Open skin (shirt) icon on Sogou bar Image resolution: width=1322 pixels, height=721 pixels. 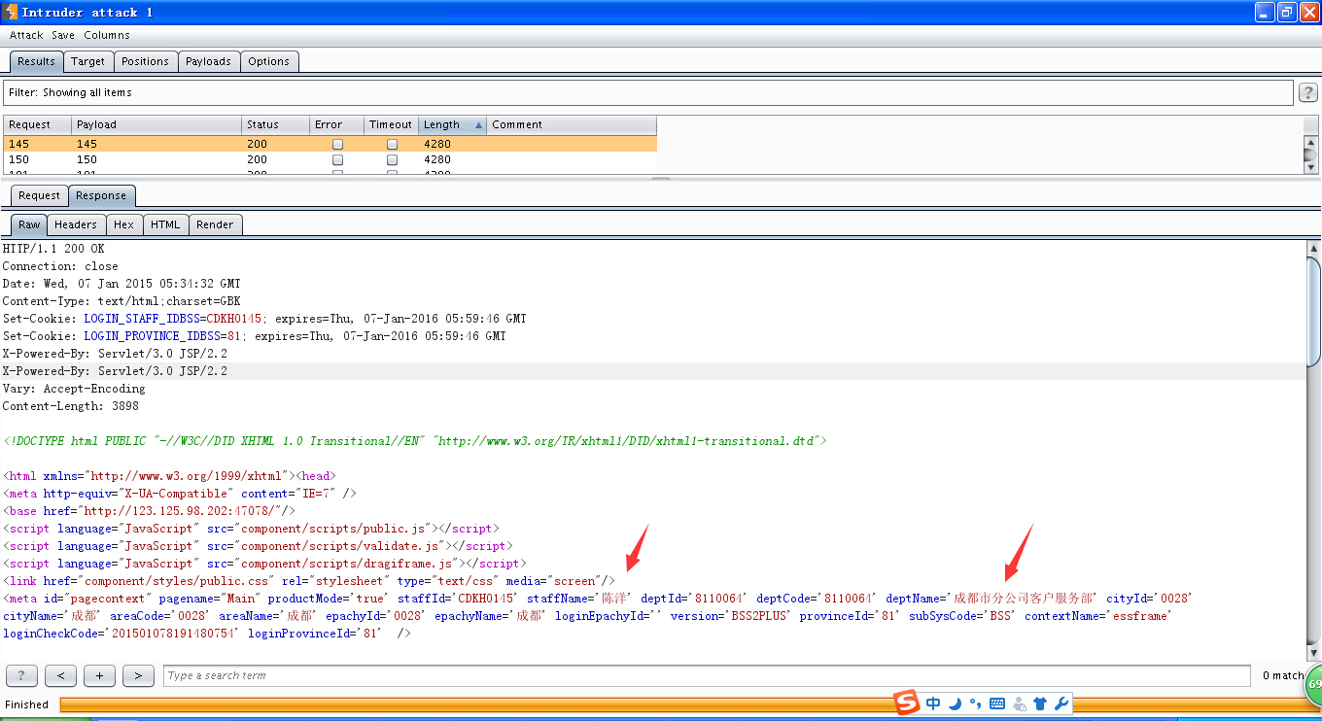1040,704
